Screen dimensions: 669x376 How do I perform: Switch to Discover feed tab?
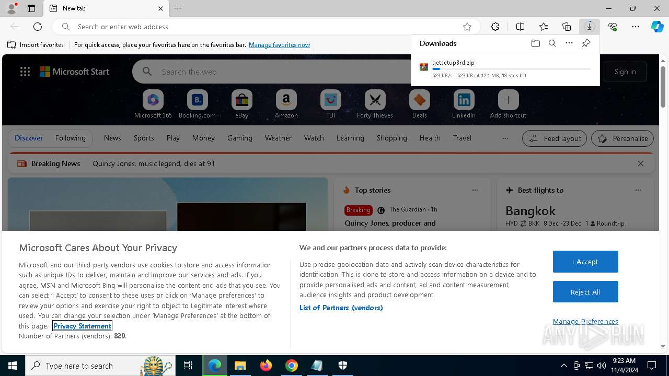[29, 138]
